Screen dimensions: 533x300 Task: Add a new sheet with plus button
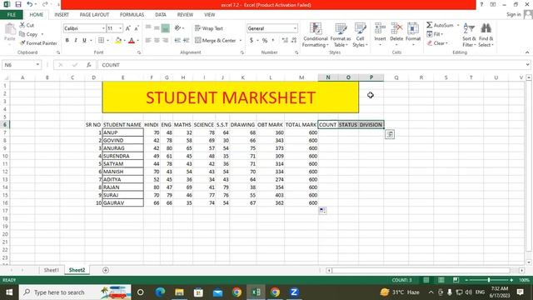[x=106, y=270]
